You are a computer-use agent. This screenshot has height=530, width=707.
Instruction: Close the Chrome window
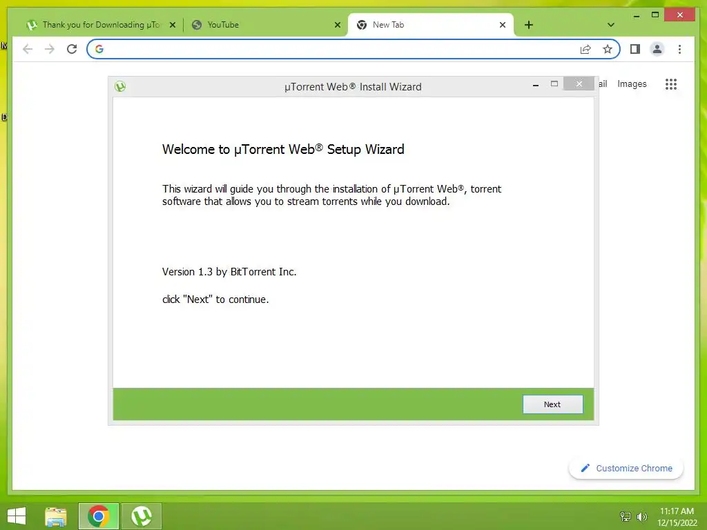pyautogui.click(x=680, y=15)
